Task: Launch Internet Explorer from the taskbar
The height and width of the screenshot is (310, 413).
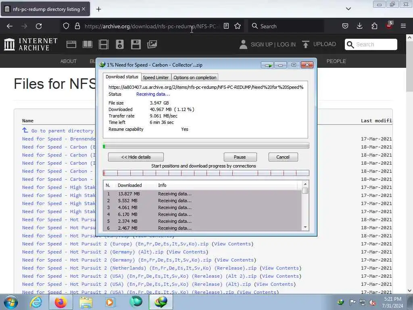Action: [36, 302]
